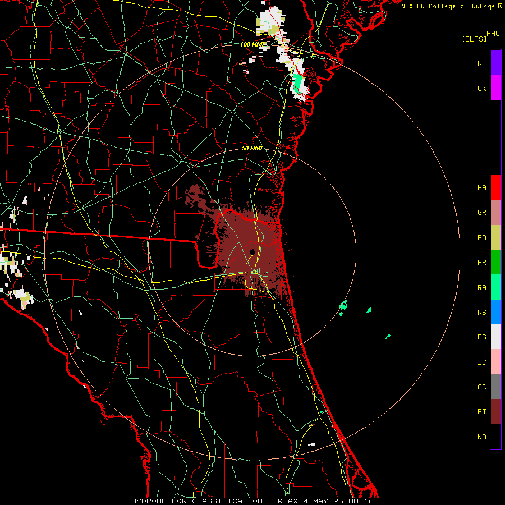The image size is (505, 505).
Task: Click the "BI" legend label
Action: pyautogui.click(x=482, y=412)
